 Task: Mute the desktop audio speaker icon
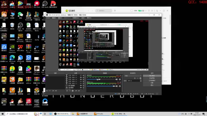coord(117,79)
